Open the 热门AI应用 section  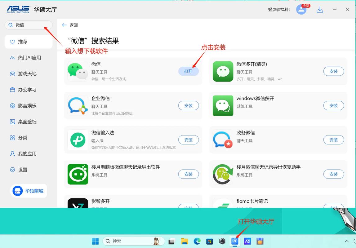pos(28,58)
